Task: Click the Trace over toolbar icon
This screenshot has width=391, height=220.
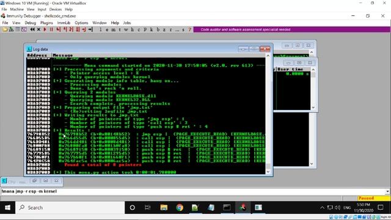Action: coord(78,29)
